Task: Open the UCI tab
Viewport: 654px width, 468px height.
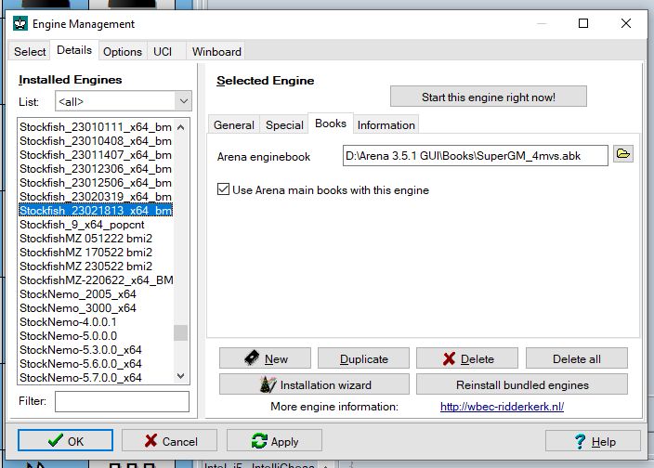Action: coord(163,52)
